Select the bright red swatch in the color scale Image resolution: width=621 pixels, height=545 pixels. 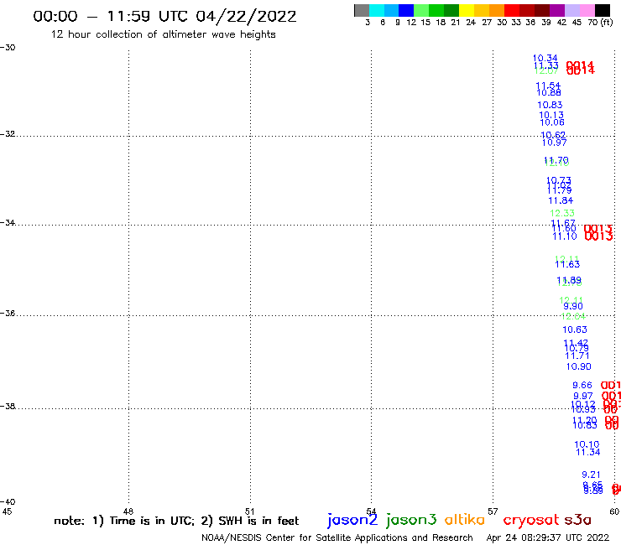coord(512,10)
